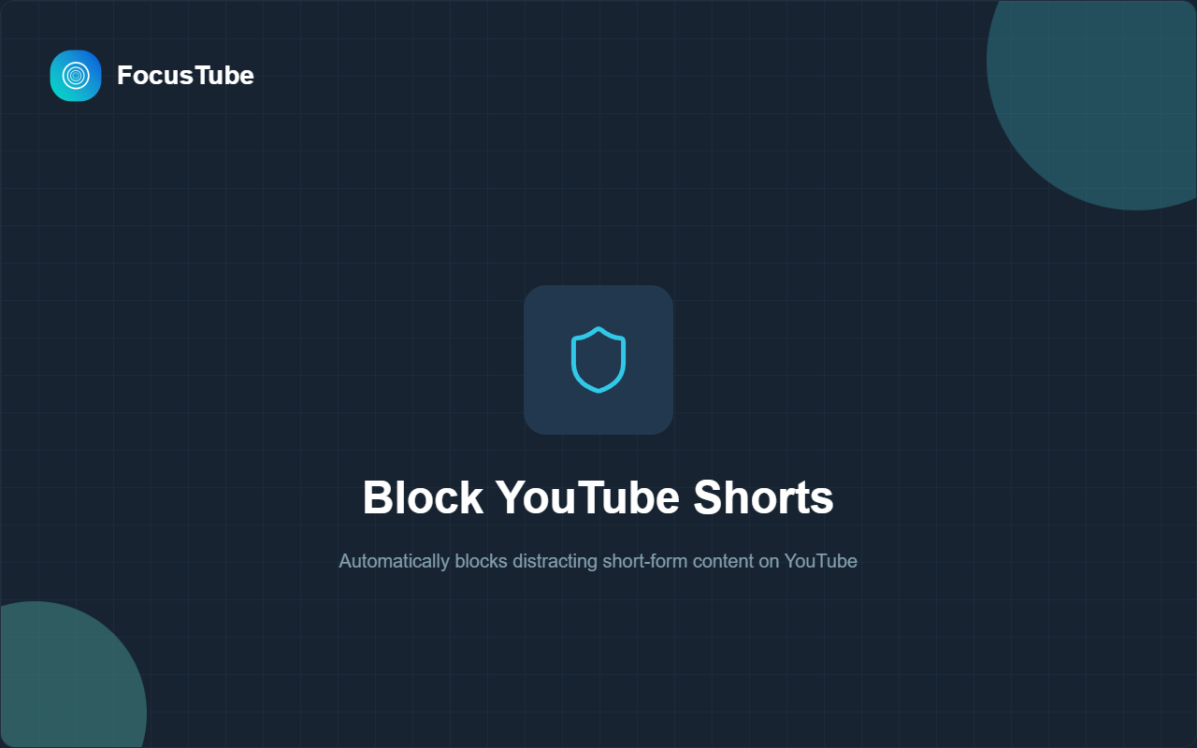The image size is (1197, 748).
Task: Click the word "content" in the subtitle
Action: point(713,561)
